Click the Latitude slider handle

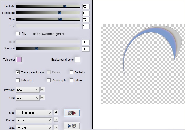coord(65,6)
